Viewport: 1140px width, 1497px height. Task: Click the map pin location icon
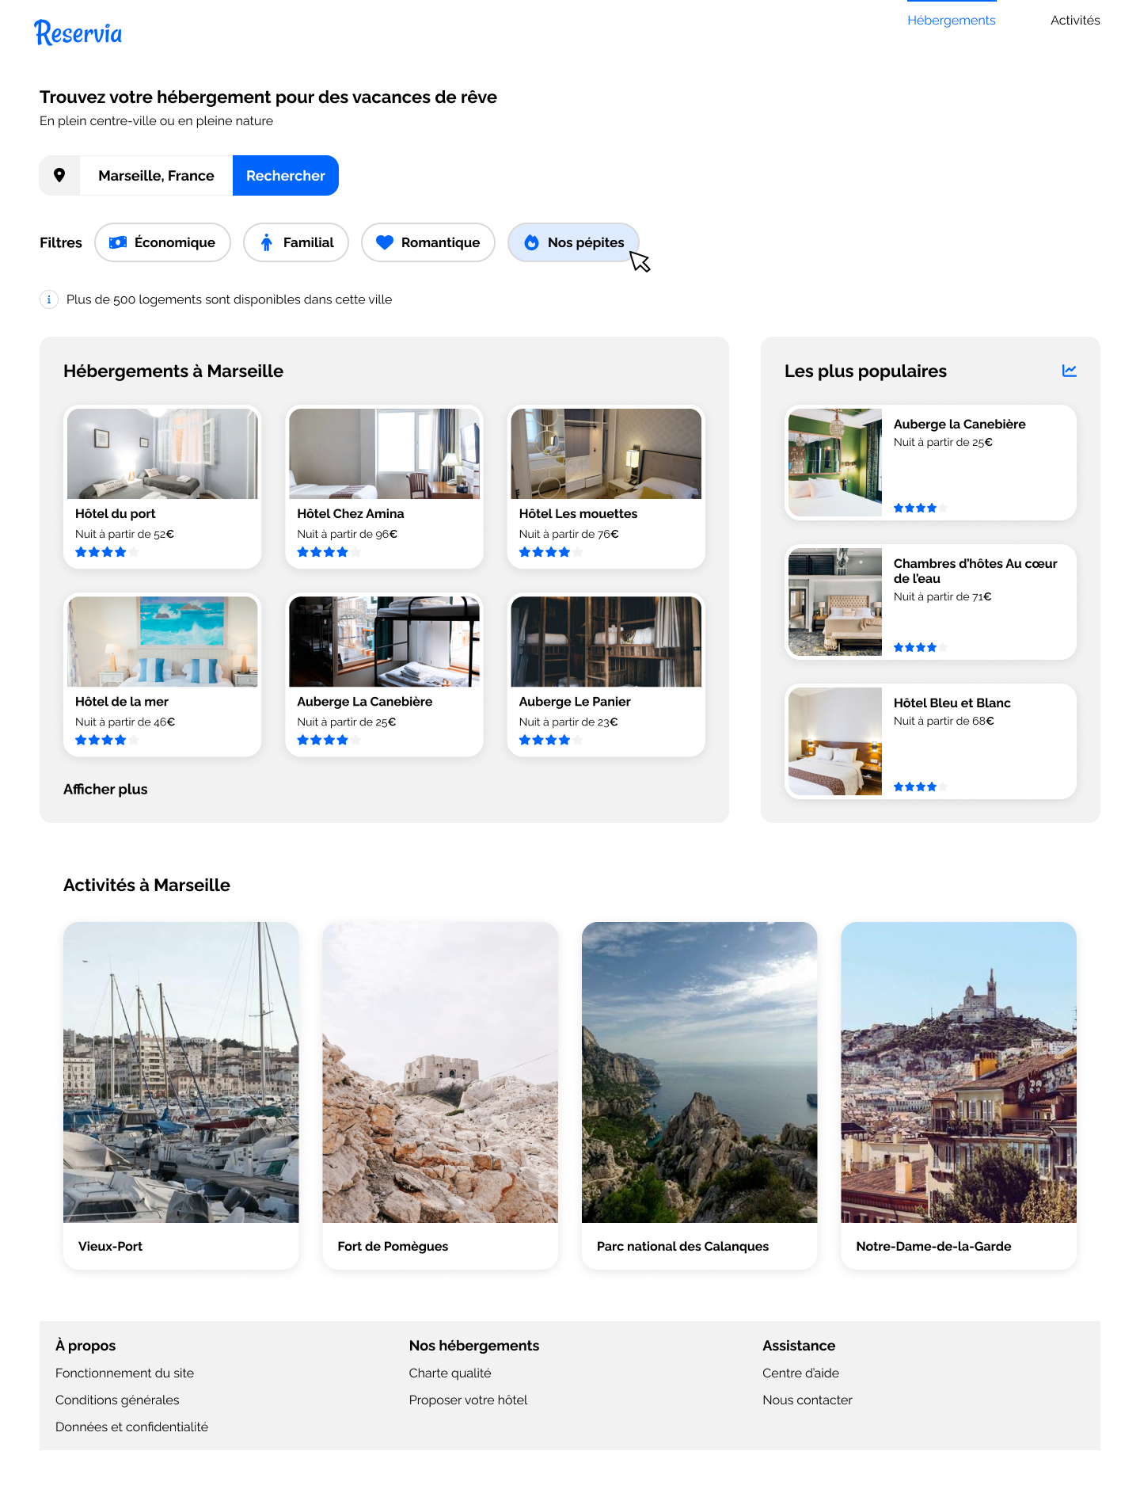coord(59,175)
